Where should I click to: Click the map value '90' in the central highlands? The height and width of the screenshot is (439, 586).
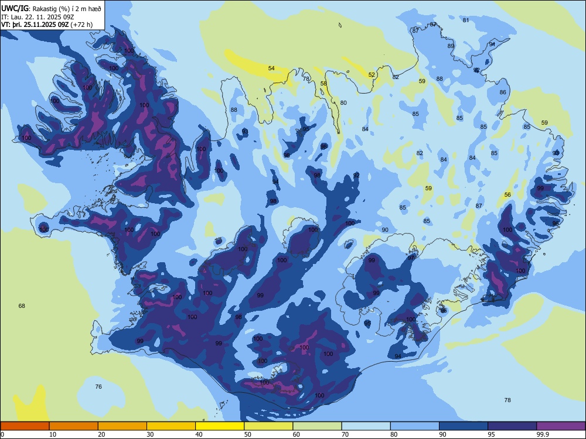point(385,230)
